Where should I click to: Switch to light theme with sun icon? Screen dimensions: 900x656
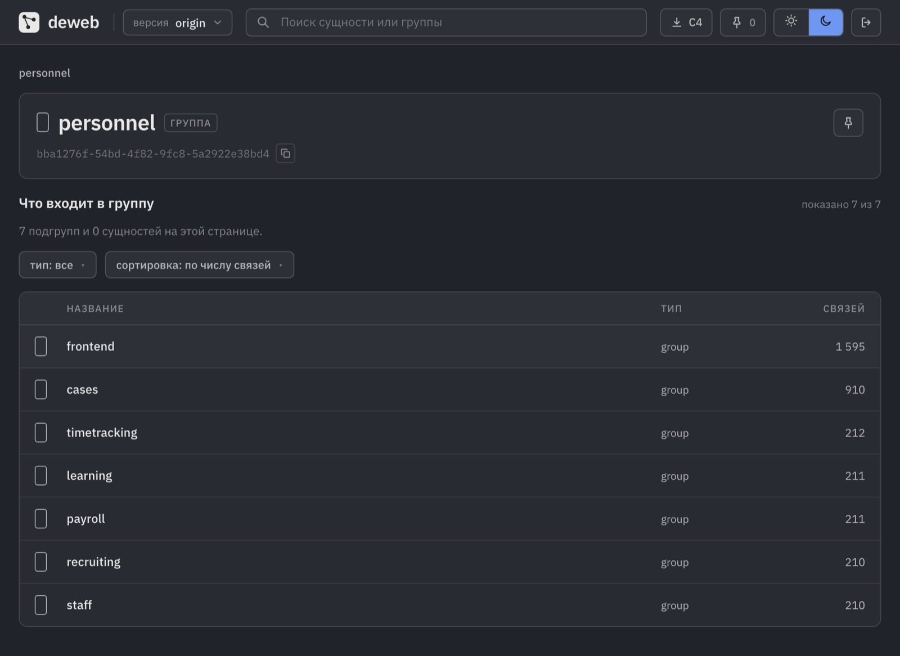(791, 22)
